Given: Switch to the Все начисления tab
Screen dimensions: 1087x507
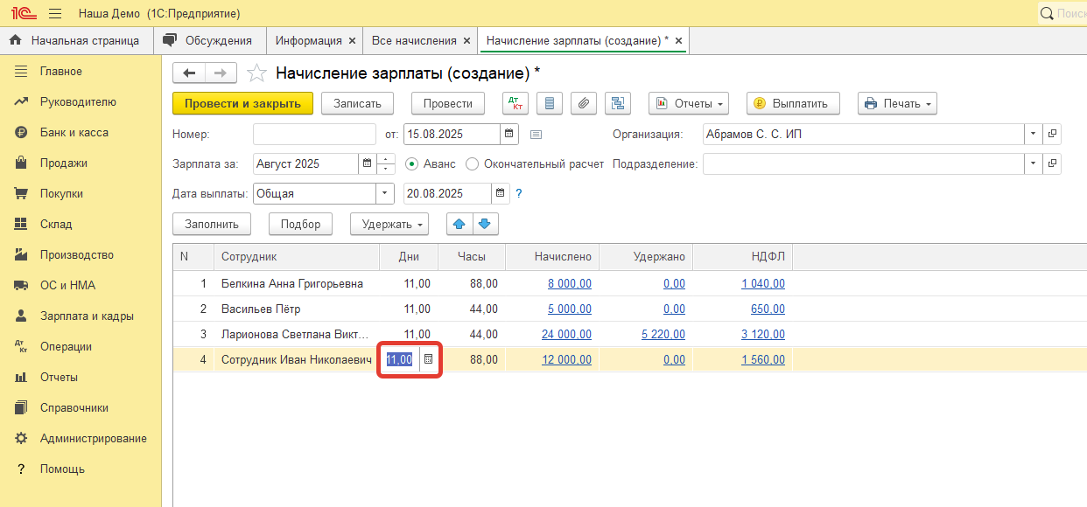Looking at the screenshot, I should [x=414, y=40].
